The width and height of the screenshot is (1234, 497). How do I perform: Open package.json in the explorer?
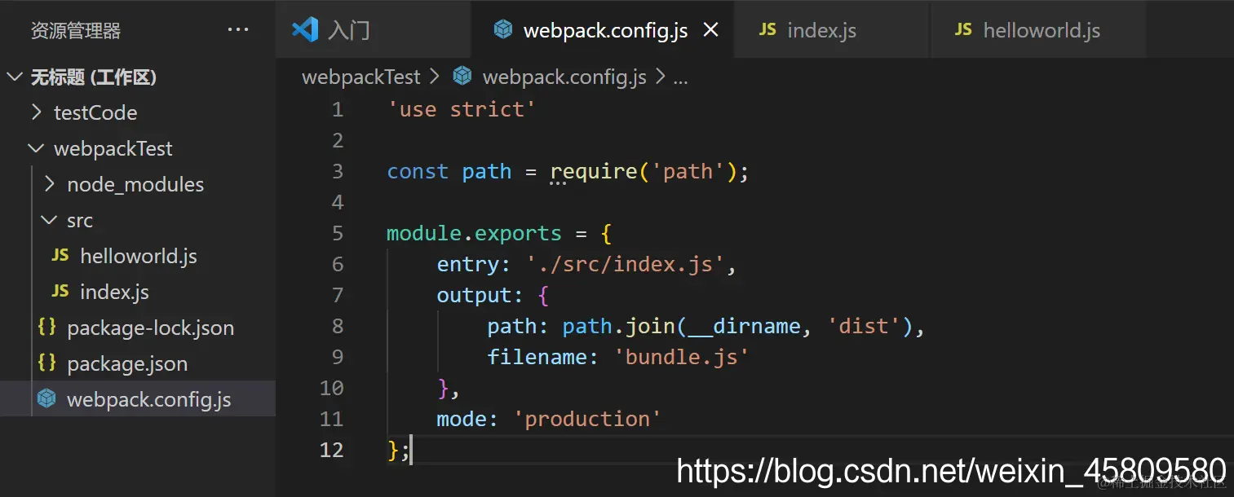(138, 363)
